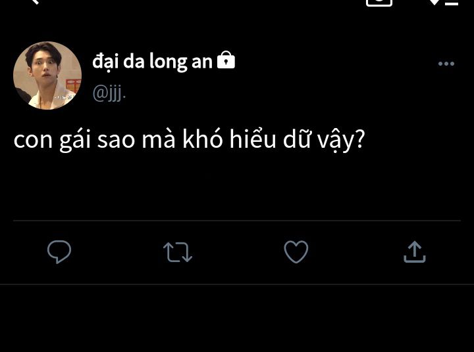Image resolution: width=474 pixels, height=352 pixels.
Task: Like the tweet using the heart icon
Action: tap(296, 252)
